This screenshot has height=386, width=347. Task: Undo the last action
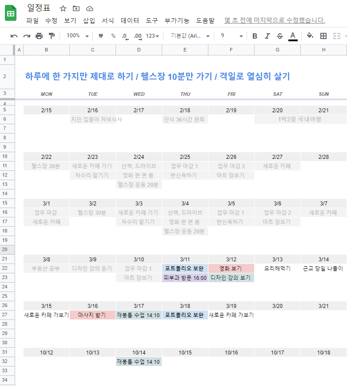tap(14, 36)
